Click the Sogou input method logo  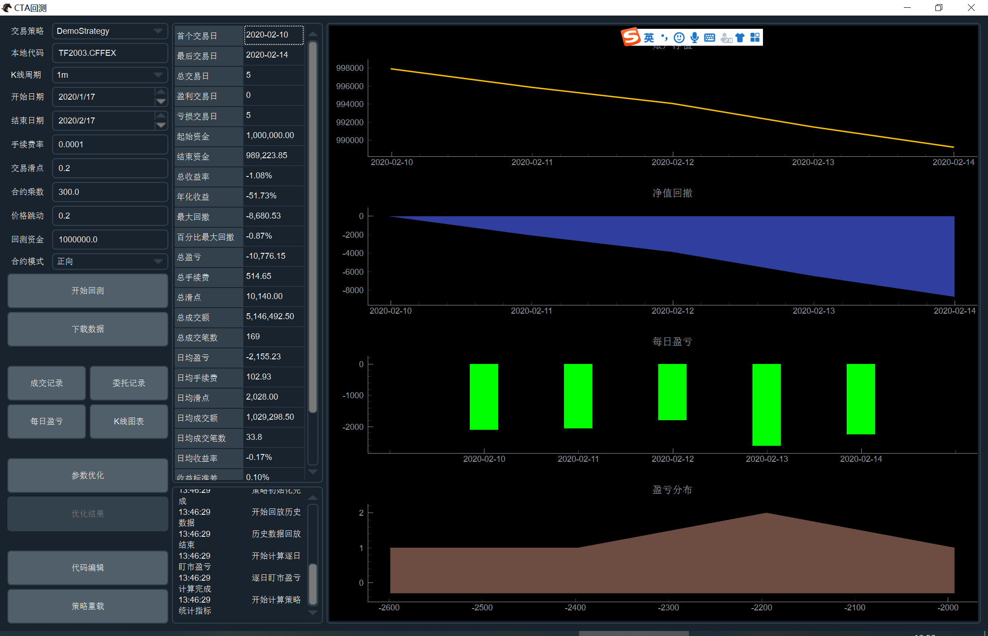[x=631, y=37]
